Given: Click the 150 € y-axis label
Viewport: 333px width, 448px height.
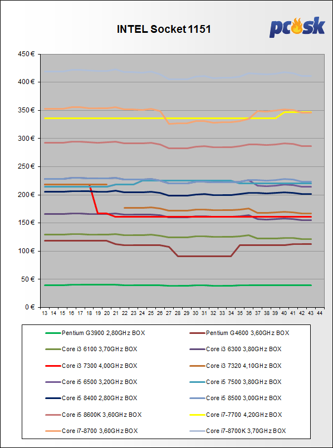Looking at the screenshot, I should (x=27, y=223).
